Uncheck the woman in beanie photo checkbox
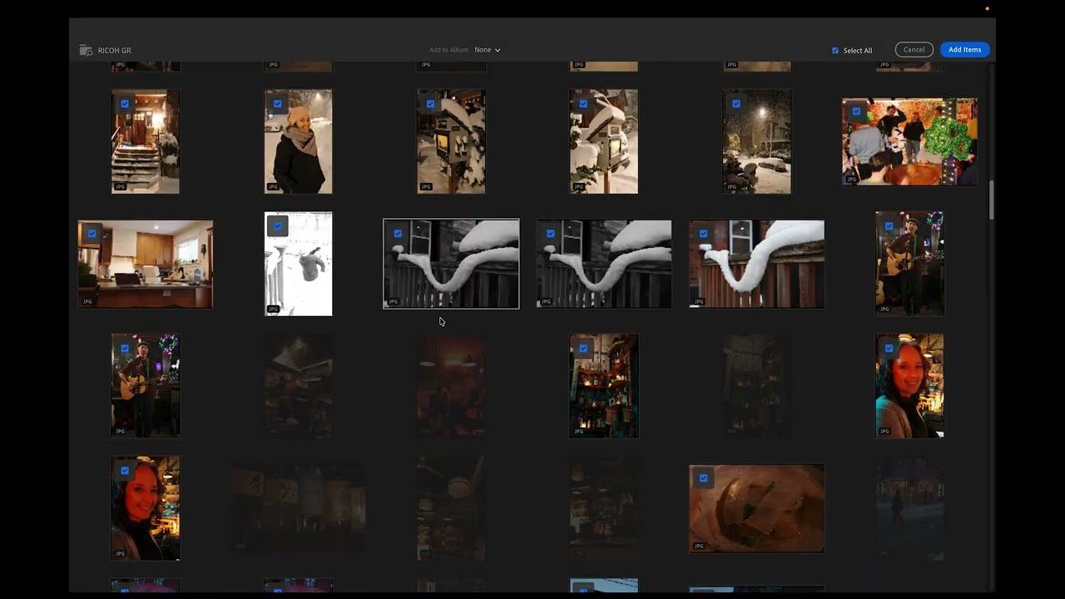The height and width of the screenshot is (599, 1065). click(278, 104)
